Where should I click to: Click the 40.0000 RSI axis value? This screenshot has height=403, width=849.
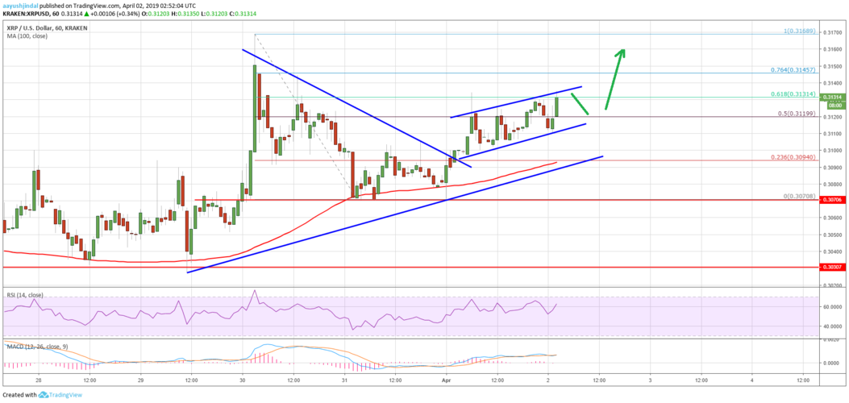tap(833, 326)
